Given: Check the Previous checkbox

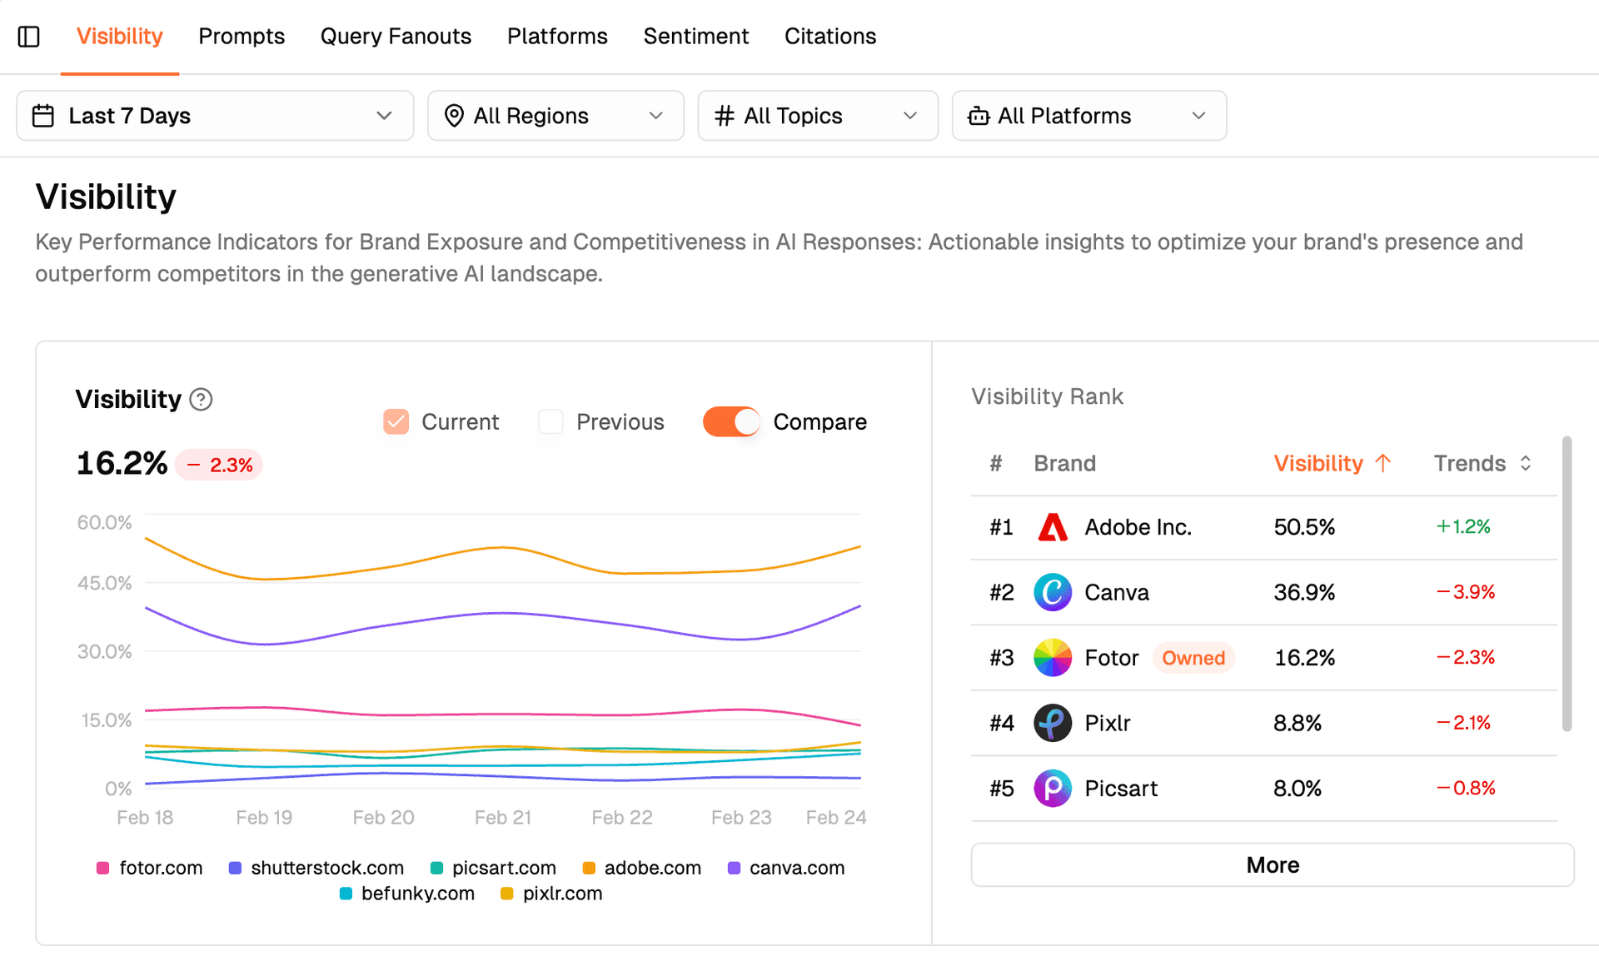Looking at the screenshot, I should click(x=550, y=422).
